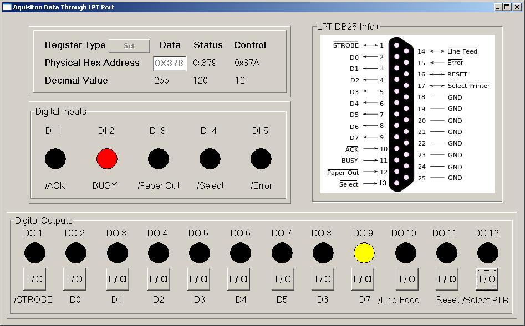This screenshot has width=525, height=326.
Task: Focus the 0X378 hex address field
Action: point(170,63)
